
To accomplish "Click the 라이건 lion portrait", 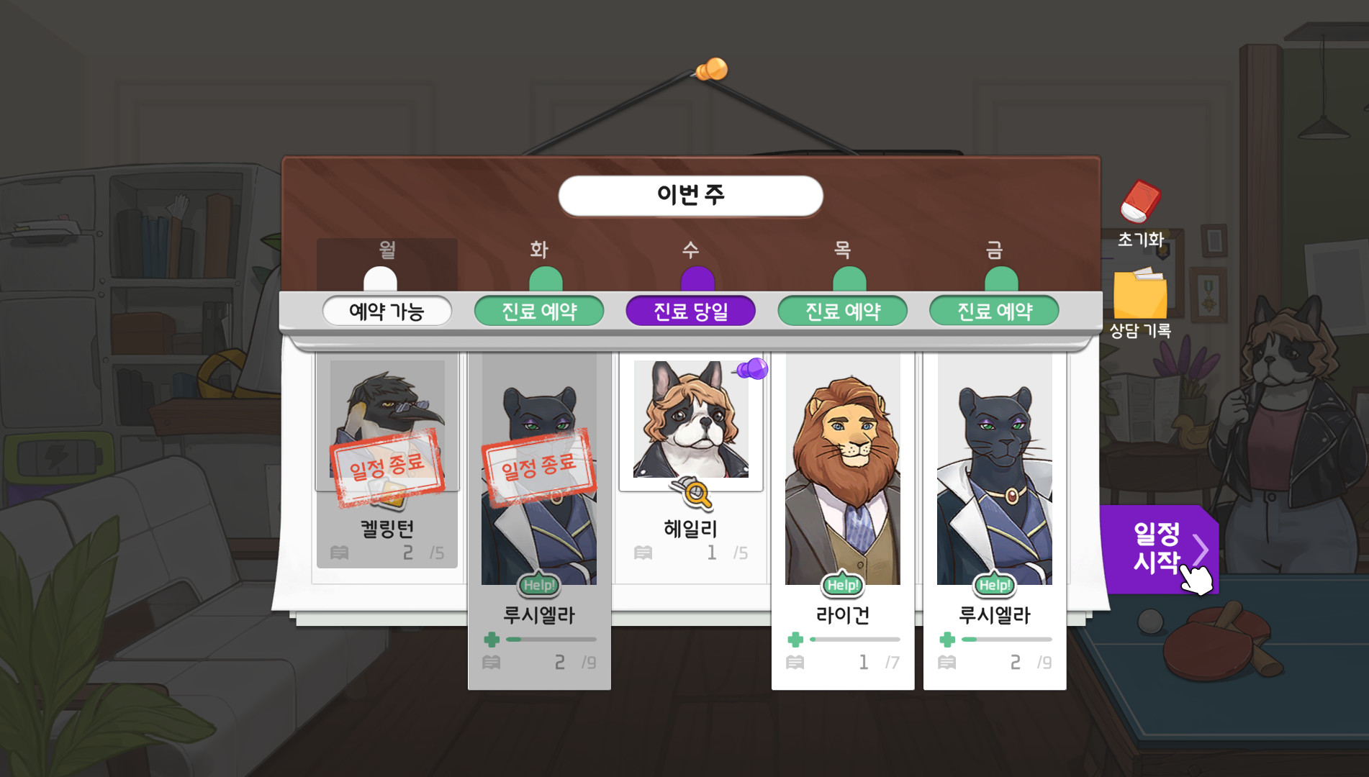I will pyautogui.click(x=843, y=469).
